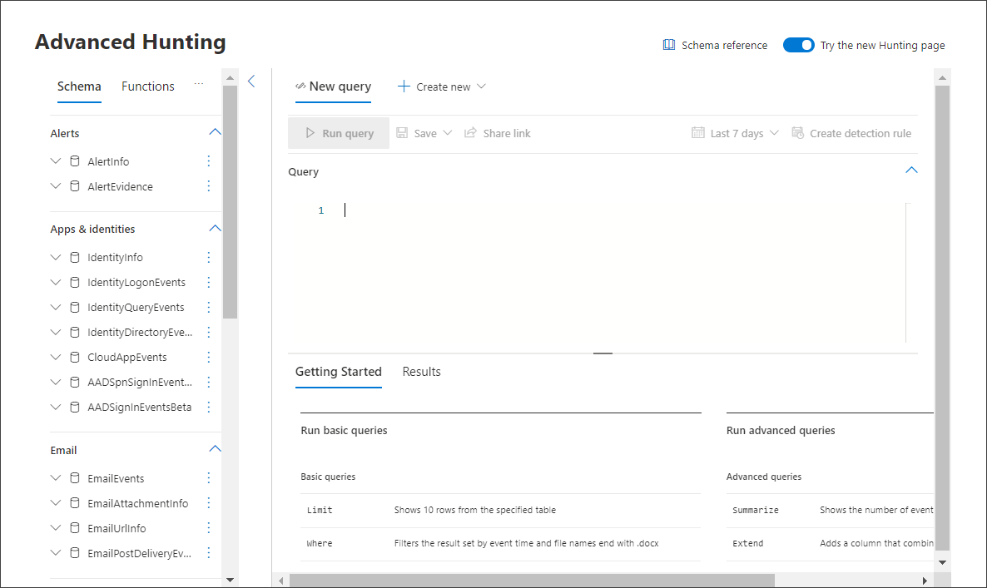Click the Share link icon
This screenshot has width=987, height=588.
[x=471, y=133]
